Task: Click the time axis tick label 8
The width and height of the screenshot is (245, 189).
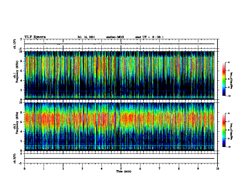Action: pos(179,169)
